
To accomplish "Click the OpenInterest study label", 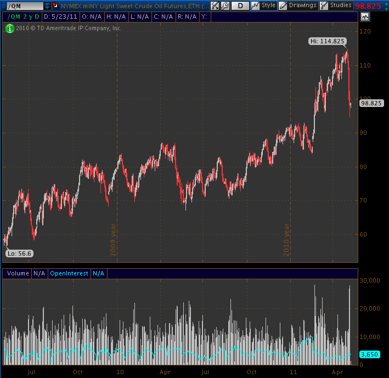I will tap(69, 273).
